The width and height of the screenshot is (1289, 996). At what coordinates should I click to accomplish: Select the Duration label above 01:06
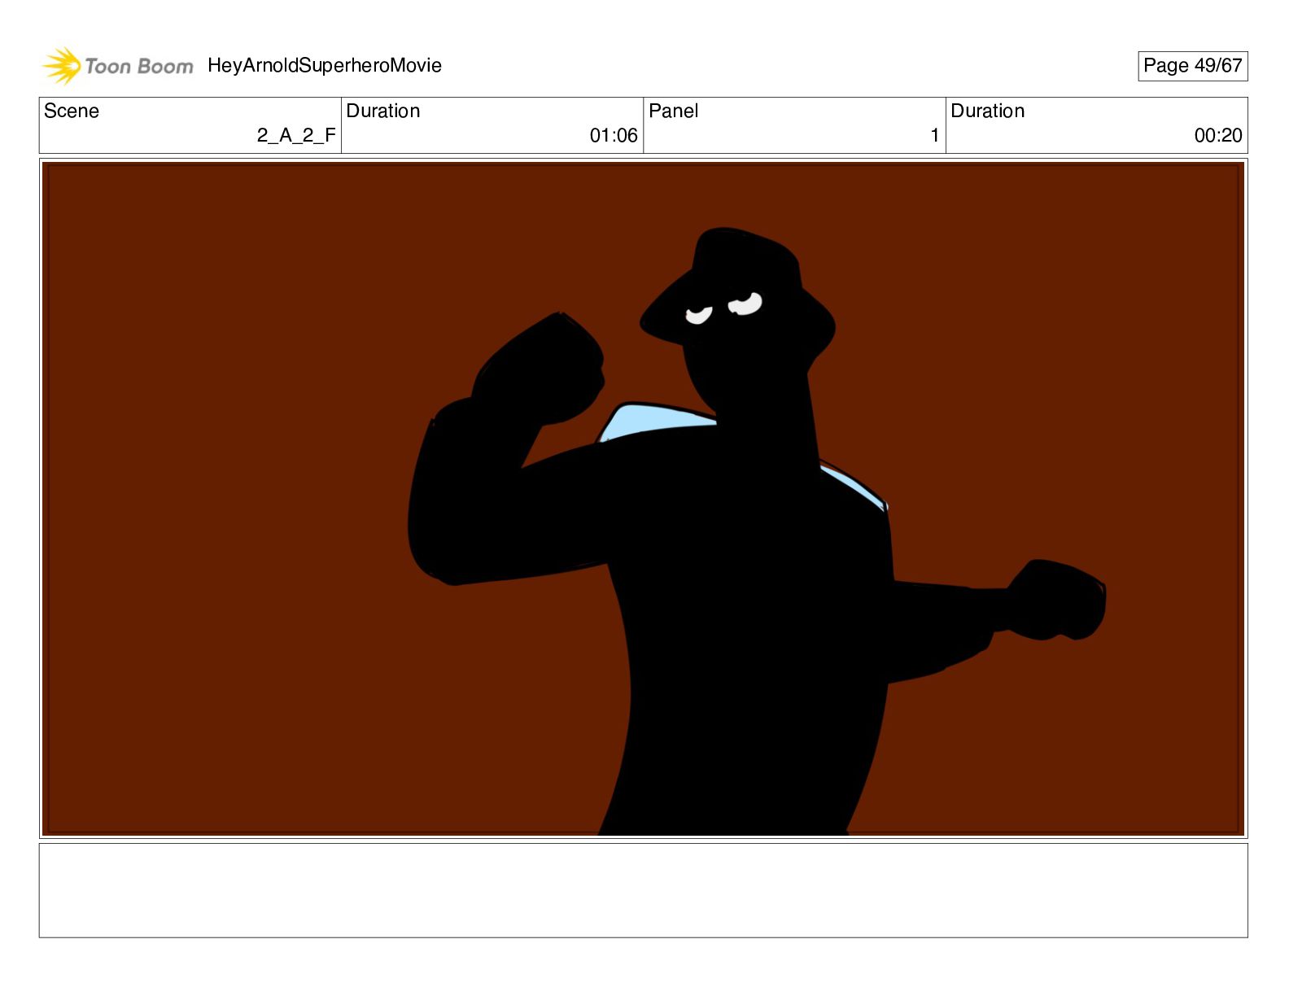[x=383, y=111]
